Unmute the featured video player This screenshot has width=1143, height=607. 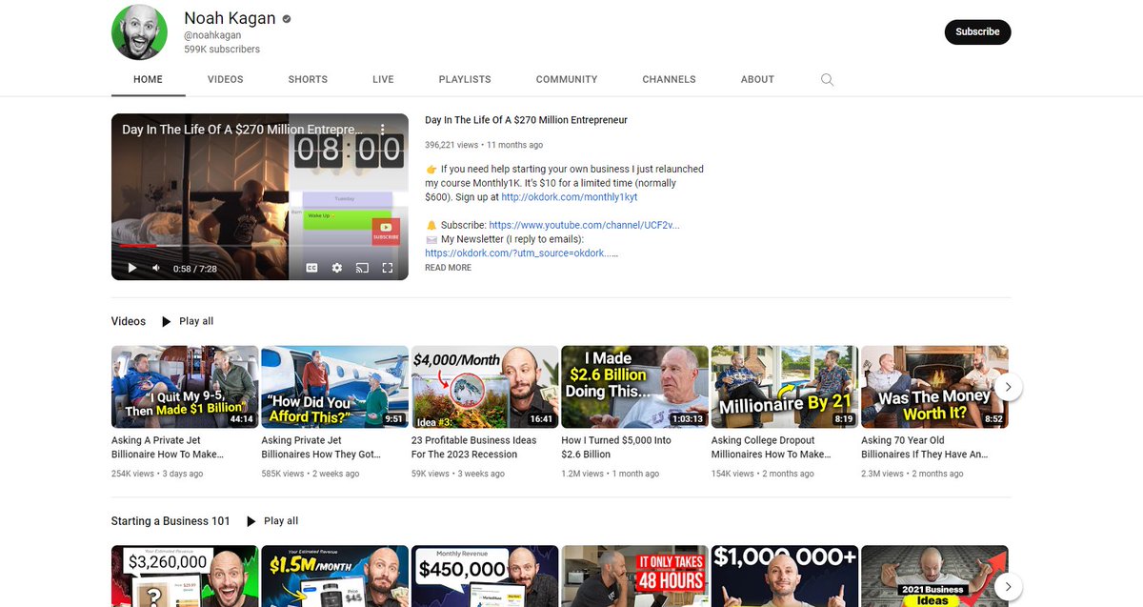tap(155, 268)
